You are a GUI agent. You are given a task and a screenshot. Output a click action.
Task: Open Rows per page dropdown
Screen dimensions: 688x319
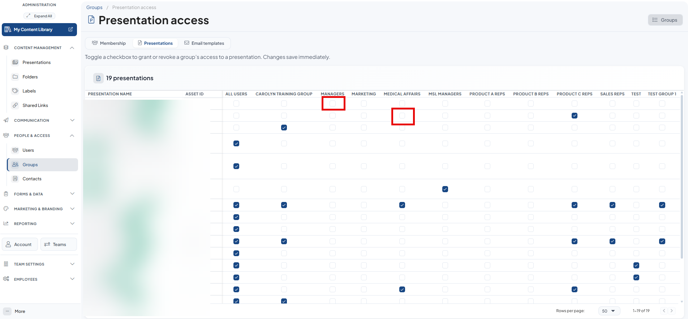coord(609,311)
